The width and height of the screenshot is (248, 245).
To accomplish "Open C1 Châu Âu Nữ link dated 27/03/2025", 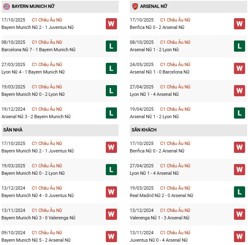I will tap(47, 64).
